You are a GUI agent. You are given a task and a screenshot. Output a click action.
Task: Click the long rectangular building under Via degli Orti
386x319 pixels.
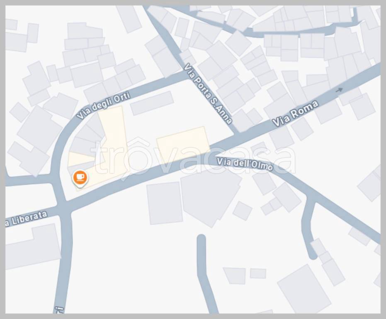tap(152, 103)
